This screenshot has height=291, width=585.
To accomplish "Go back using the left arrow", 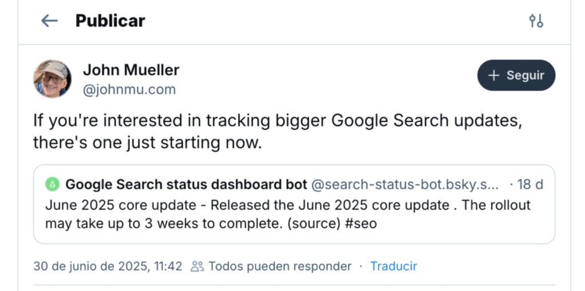I will [49, 21].
